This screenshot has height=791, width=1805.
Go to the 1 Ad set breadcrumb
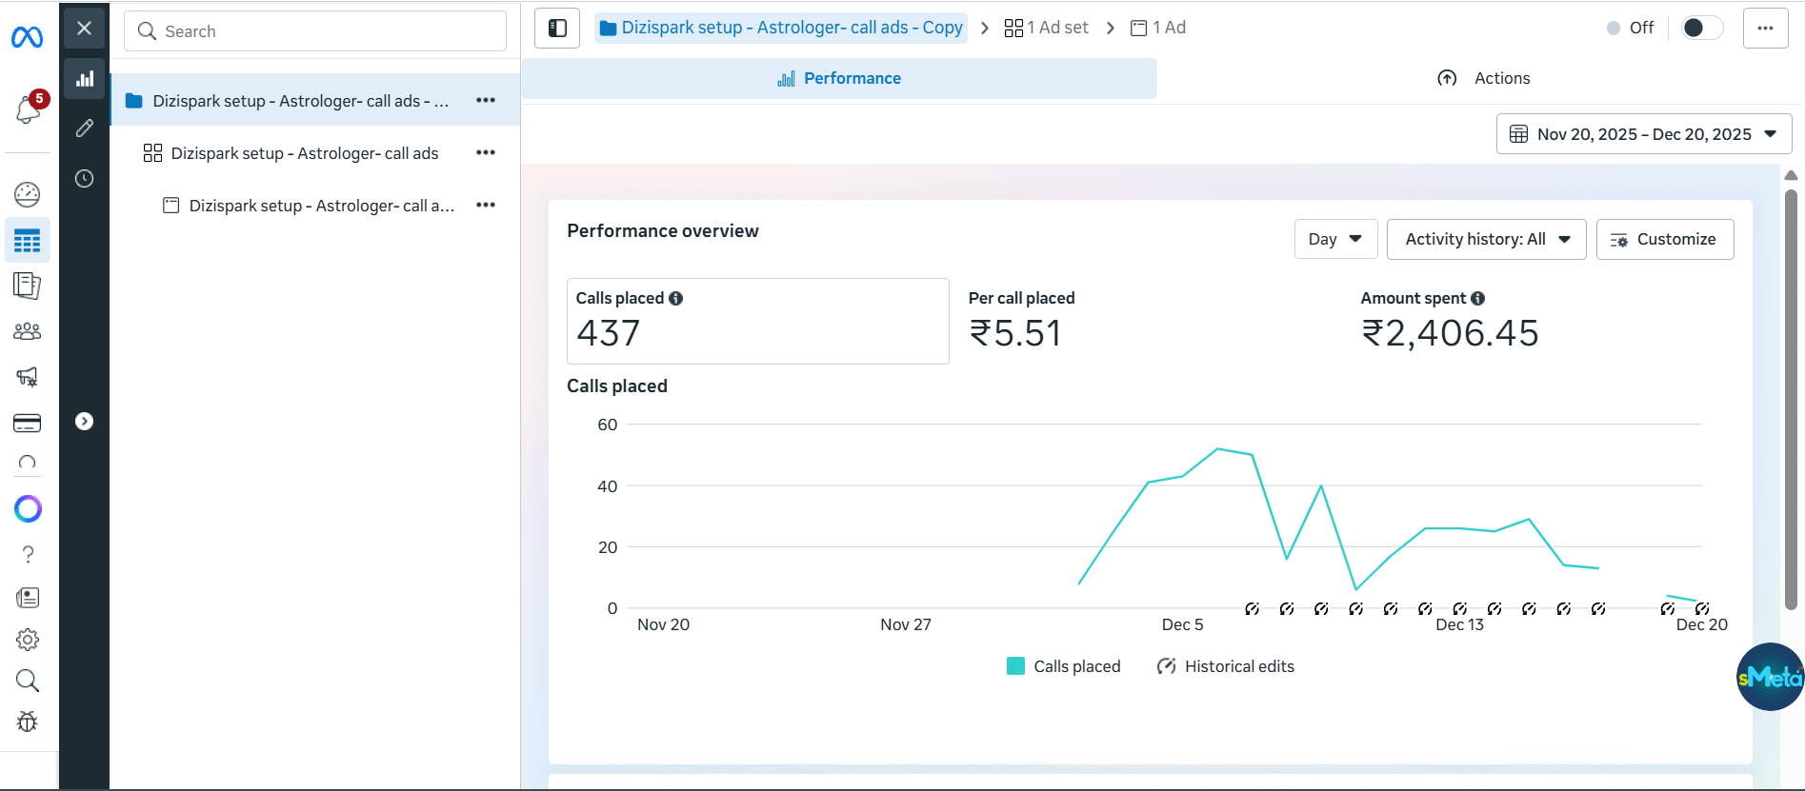pyautogui.click(x=1047, y=28)
